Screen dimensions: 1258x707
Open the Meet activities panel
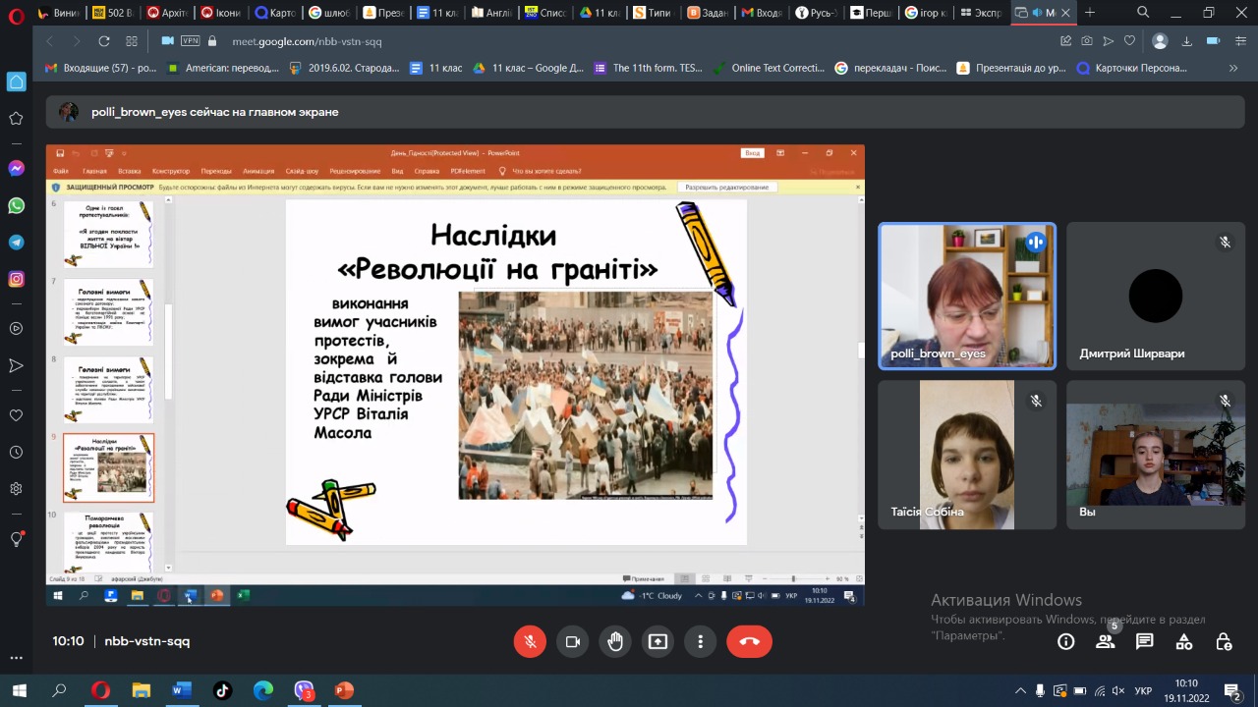[x=1184, y=641]
